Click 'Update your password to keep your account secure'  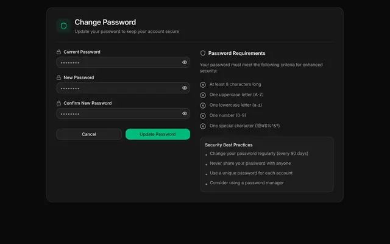coord(127,31)
